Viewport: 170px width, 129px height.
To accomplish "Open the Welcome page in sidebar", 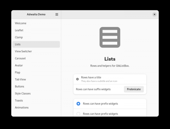I will pos(21,23).
